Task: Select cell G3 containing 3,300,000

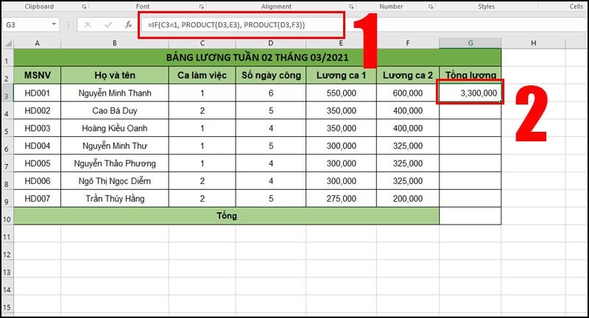Action: (470, 93)
